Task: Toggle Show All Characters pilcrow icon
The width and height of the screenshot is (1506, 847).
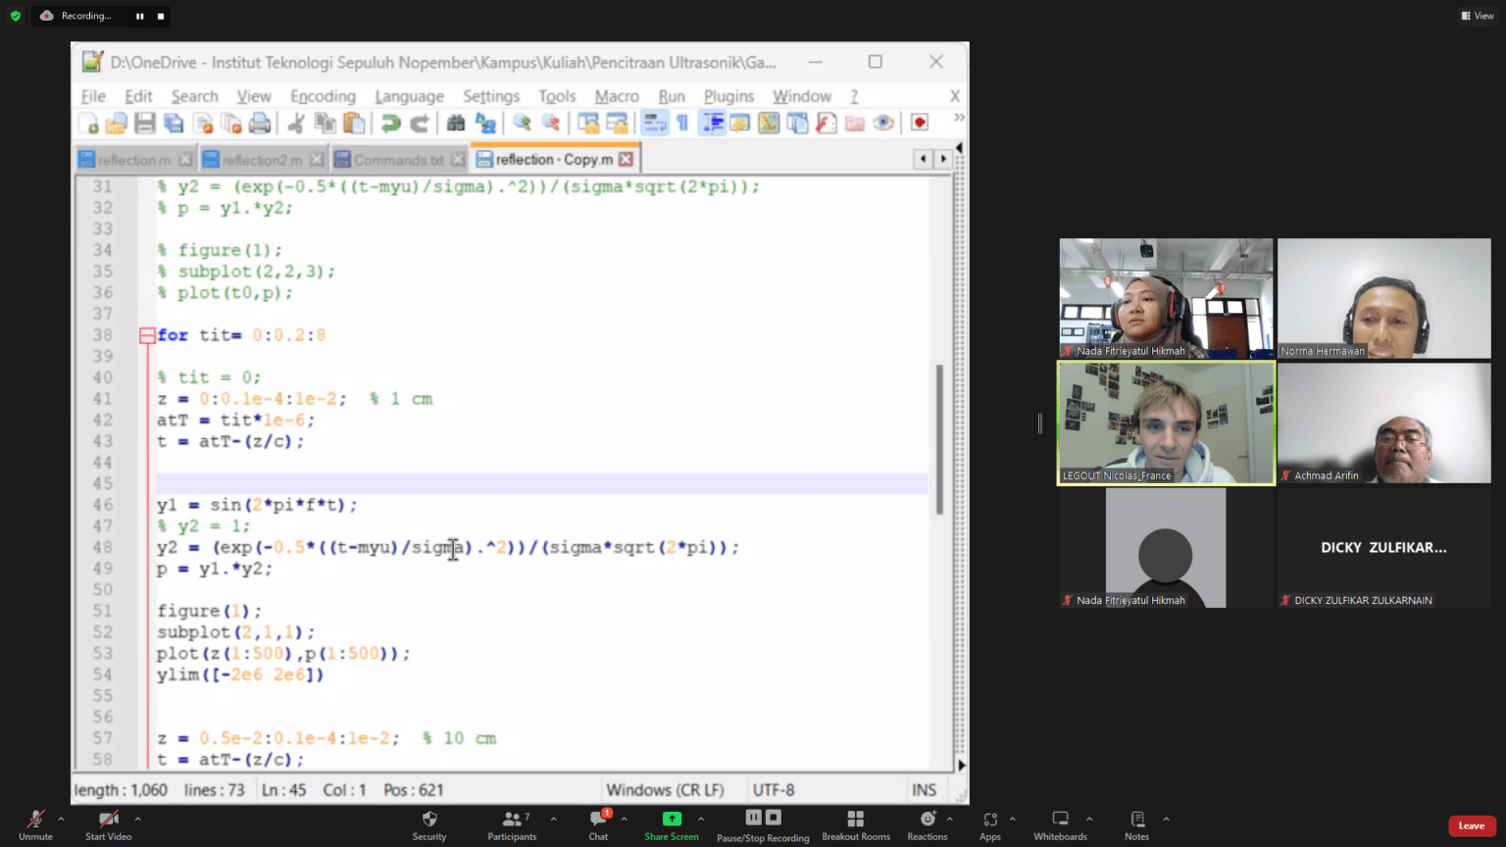Action: pos(682,124)
